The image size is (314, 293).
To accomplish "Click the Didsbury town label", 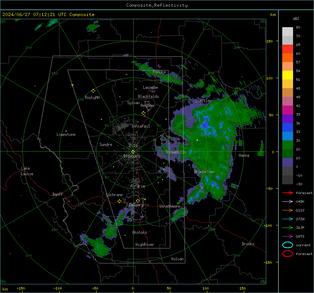I will [x=132, y=156].
